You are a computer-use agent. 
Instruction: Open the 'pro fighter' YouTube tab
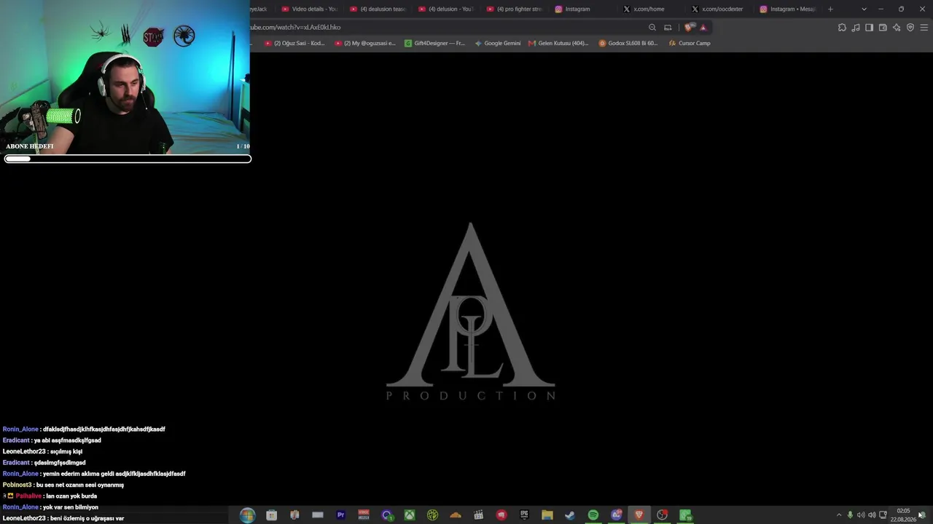point(515,9)
